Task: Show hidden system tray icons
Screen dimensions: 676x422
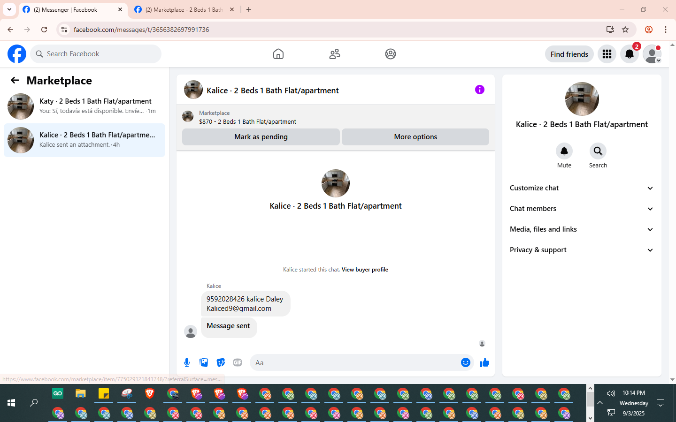Action: click(600, 403)
